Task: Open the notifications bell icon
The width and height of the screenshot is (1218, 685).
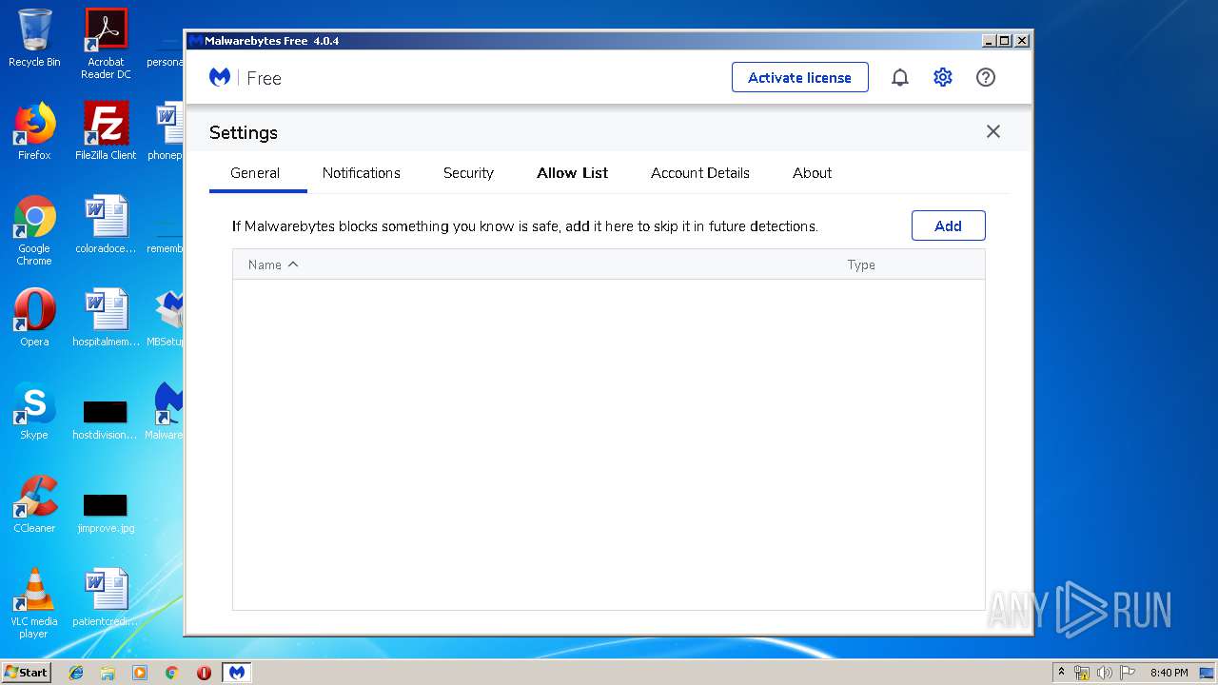Action: [x=900, y=78]
